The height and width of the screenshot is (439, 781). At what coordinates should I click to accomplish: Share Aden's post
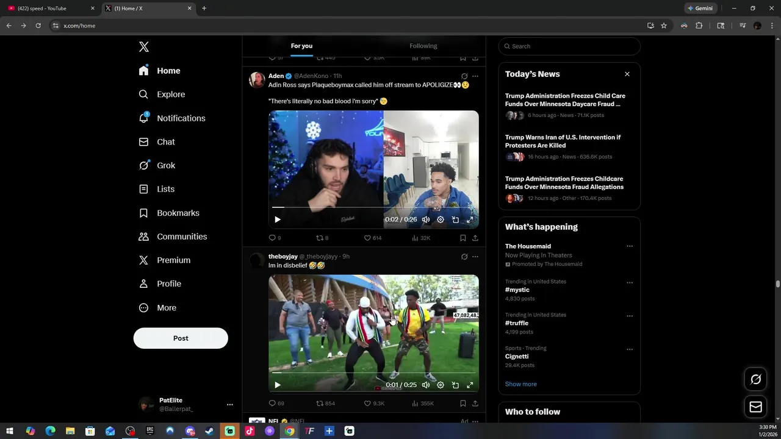click(x=475, y=238)
